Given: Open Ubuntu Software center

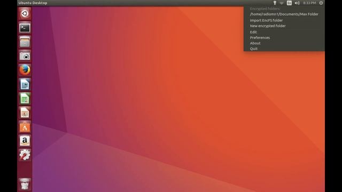Looking at the screenshot, I should click(25, 127).
